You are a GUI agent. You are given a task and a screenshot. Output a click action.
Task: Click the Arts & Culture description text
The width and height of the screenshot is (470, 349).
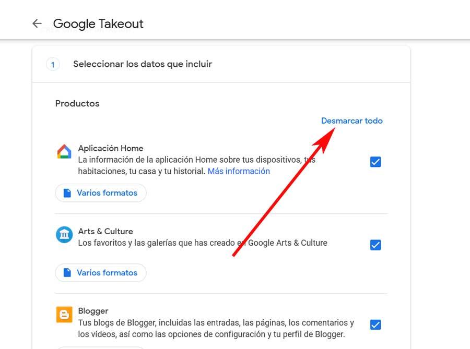(203, 243)
